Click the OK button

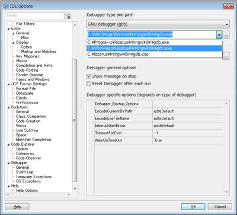tap(193, 207)
